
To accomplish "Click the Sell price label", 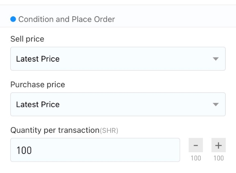I will click(27, 39).
